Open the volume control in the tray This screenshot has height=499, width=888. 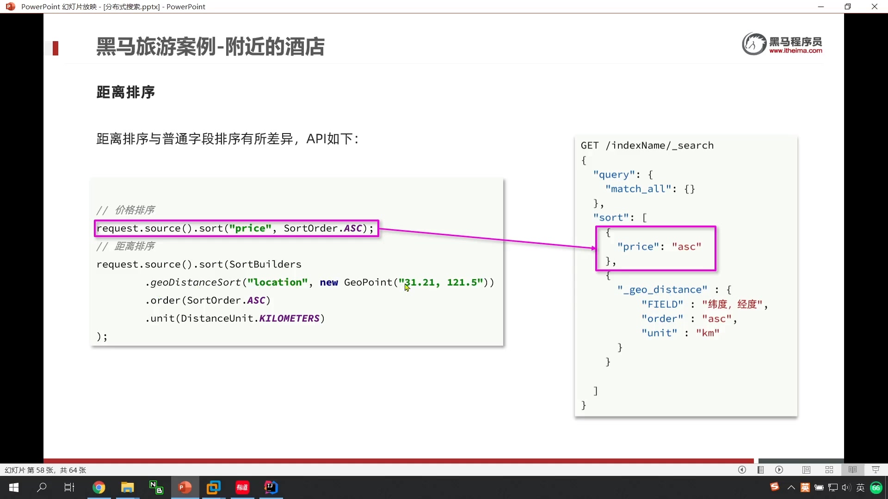coord(846,487)
